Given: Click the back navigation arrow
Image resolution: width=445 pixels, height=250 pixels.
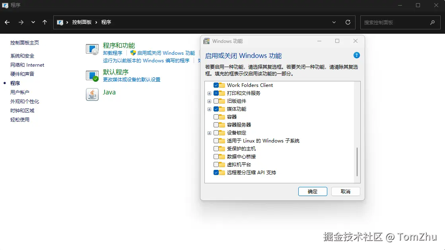Looking at the screenshot, I should [7, 22].
